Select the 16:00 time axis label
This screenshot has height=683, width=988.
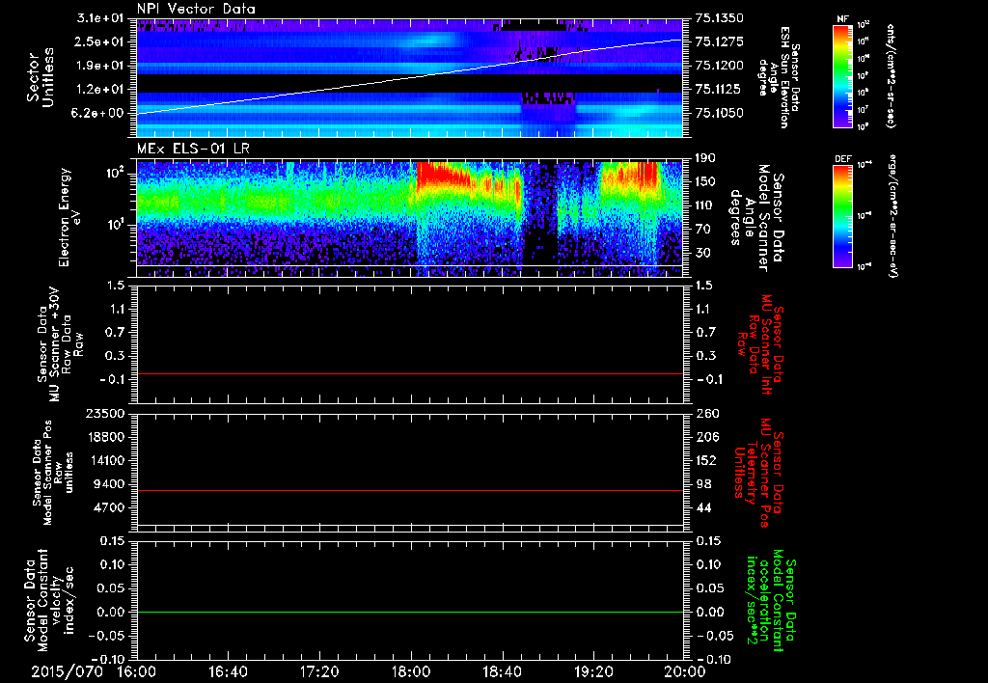point(136,671)
